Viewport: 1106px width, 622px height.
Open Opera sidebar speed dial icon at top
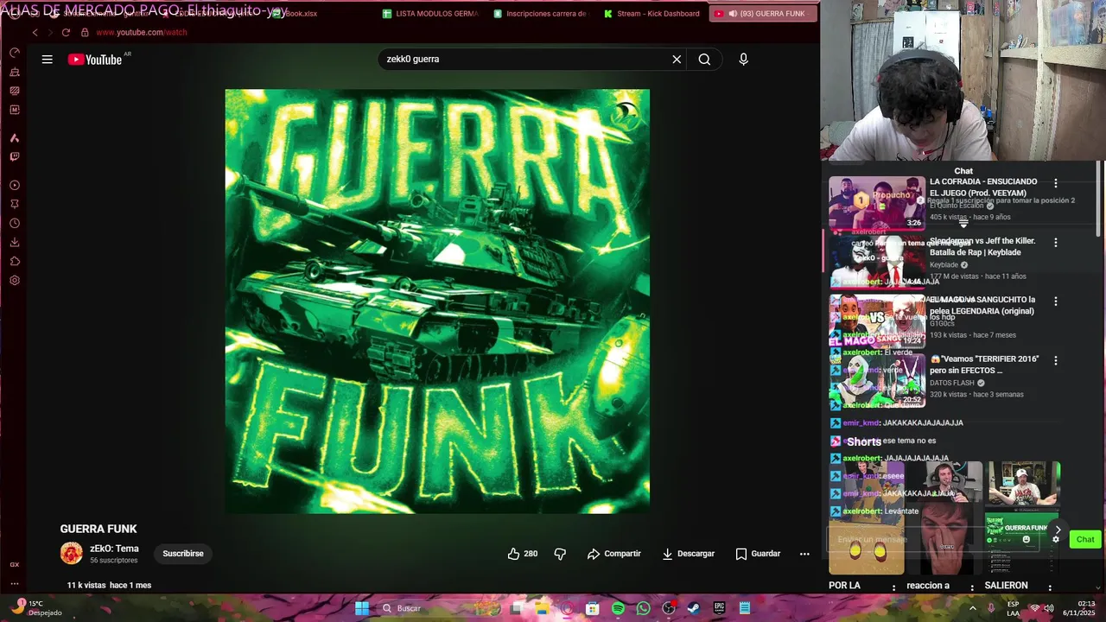point(15,53)
